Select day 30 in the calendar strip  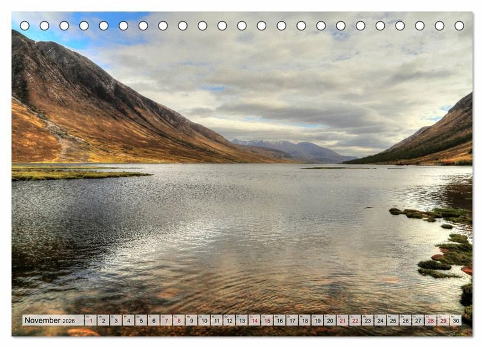point(456,320)
